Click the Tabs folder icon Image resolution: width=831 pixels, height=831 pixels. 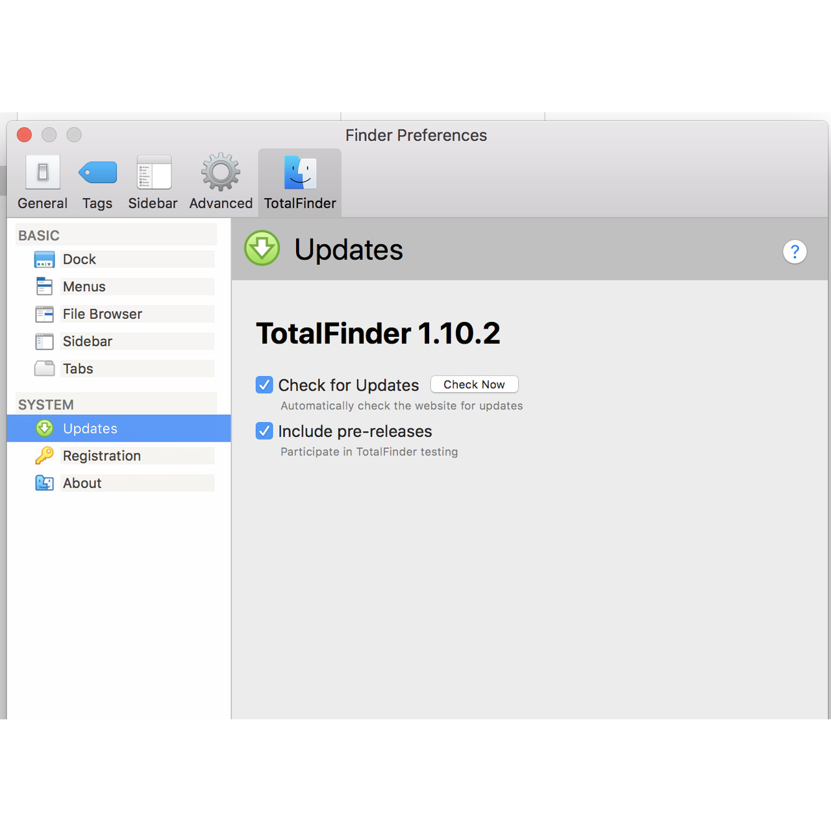[x=44, y=369]
